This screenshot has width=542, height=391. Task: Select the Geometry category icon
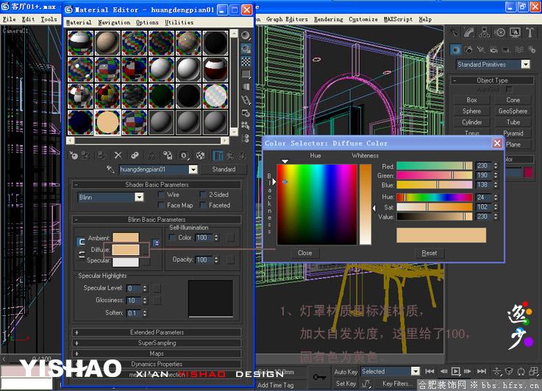coord(455,50)
